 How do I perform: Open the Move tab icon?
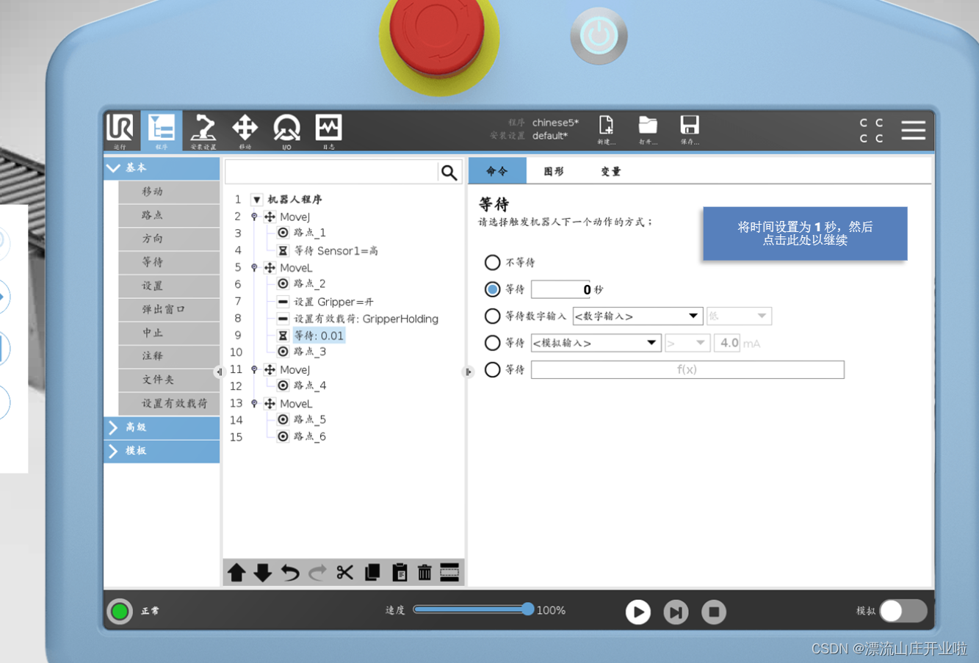[x=245, y=131]
